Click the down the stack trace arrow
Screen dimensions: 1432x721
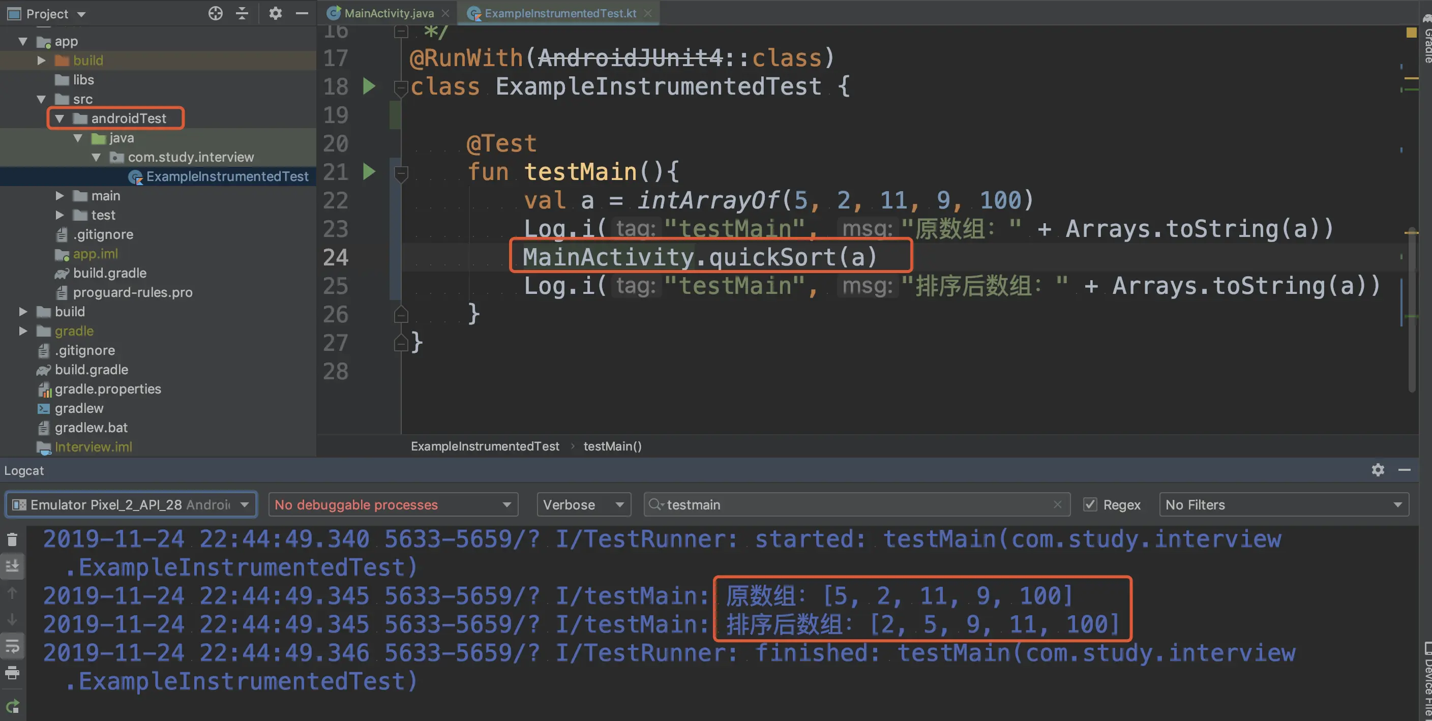[12, 619]
